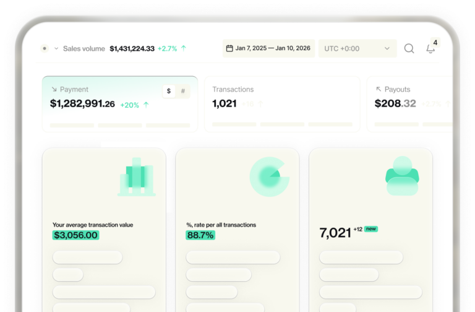This screenshot has width=475, height=312.
Task: Click 'Your average transaction value' label
Action: tap(93, 225)
